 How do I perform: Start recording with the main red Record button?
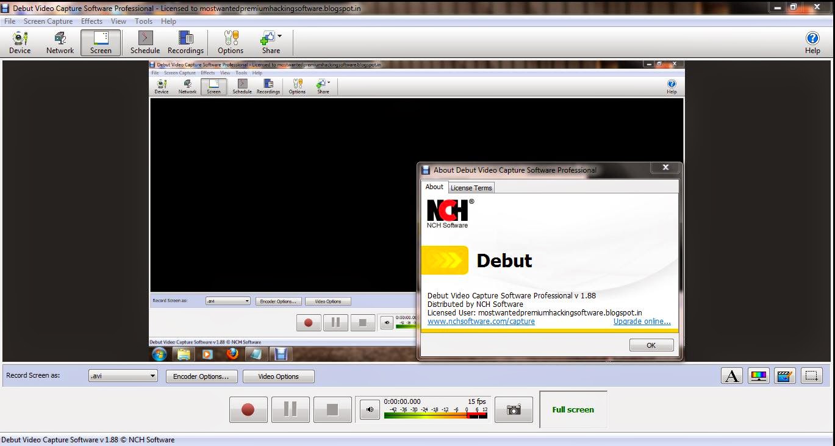pos(248,409)
